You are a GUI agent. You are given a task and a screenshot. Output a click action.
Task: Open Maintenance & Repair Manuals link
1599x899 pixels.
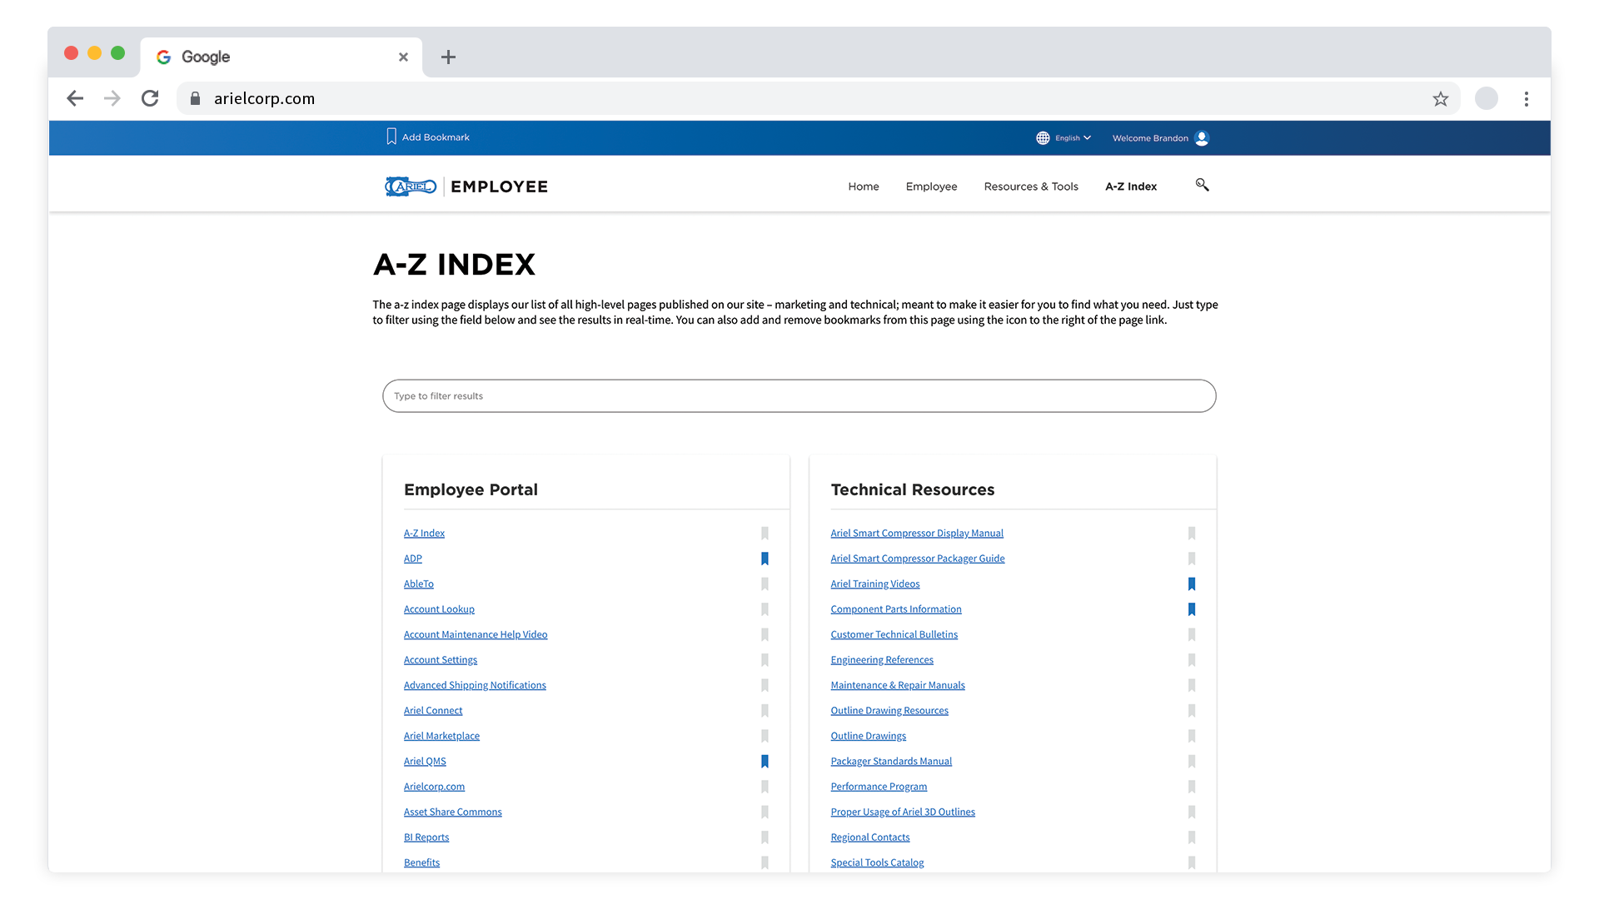click(x=898, y=686)
